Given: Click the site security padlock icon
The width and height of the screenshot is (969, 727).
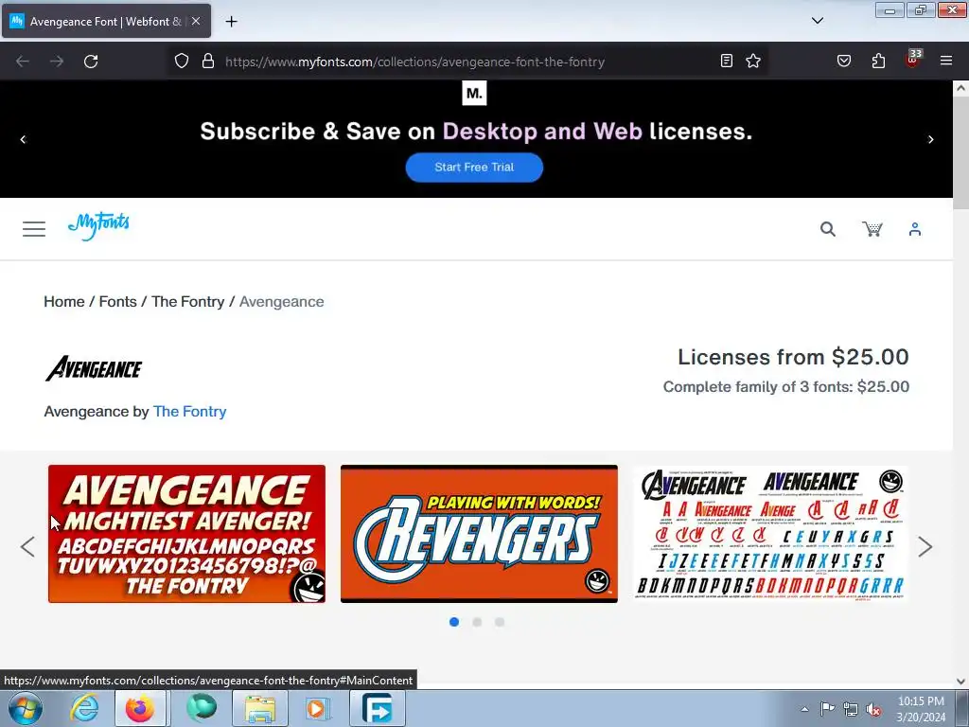Looking at the screenshot, I should (x=208, y=62).
